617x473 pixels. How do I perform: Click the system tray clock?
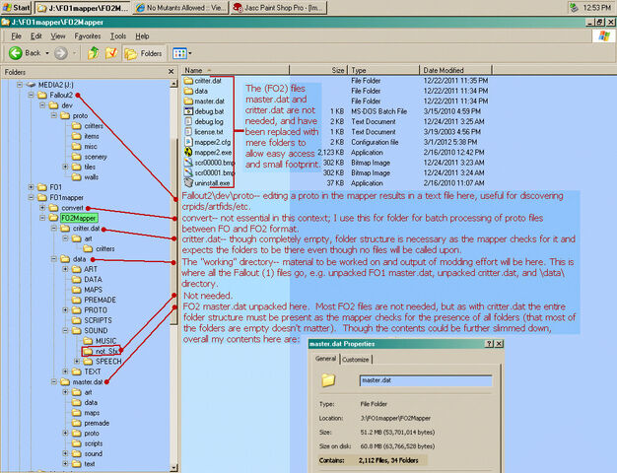(x=597, y=8)
